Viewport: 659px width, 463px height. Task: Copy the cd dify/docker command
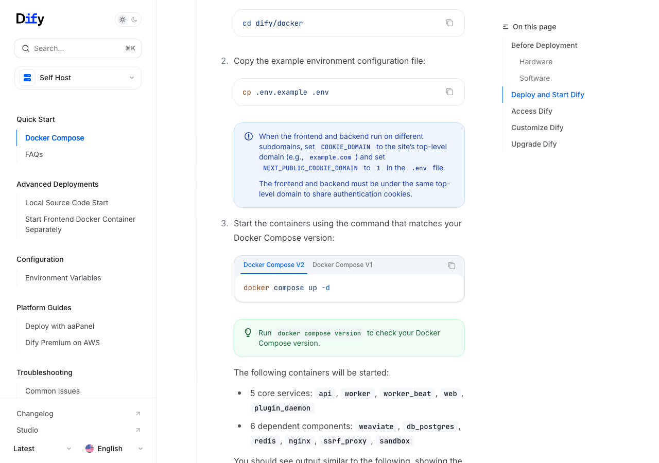tap(449, 23)
